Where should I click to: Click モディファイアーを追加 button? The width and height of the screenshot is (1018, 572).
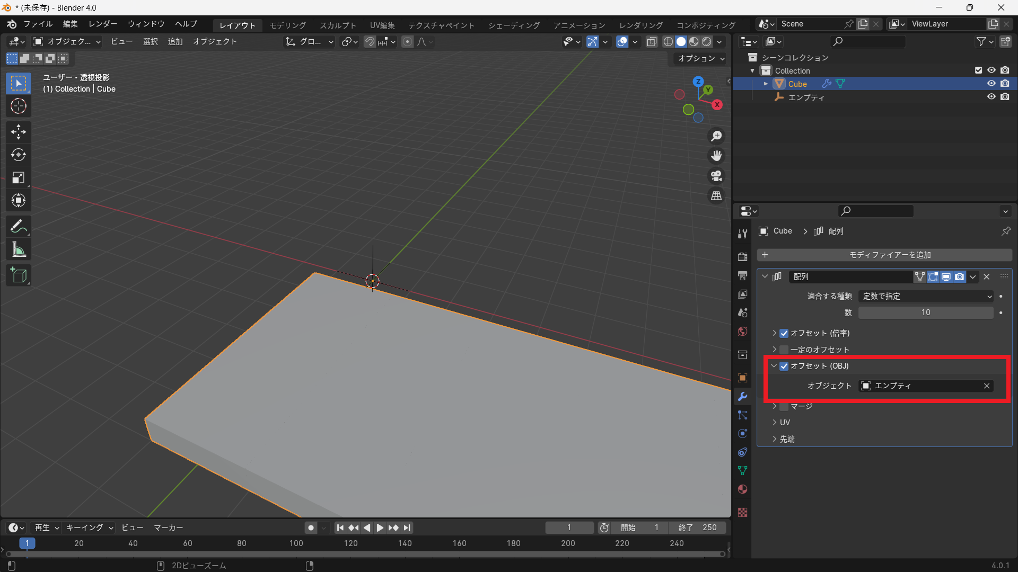click(x=884, y=255)
